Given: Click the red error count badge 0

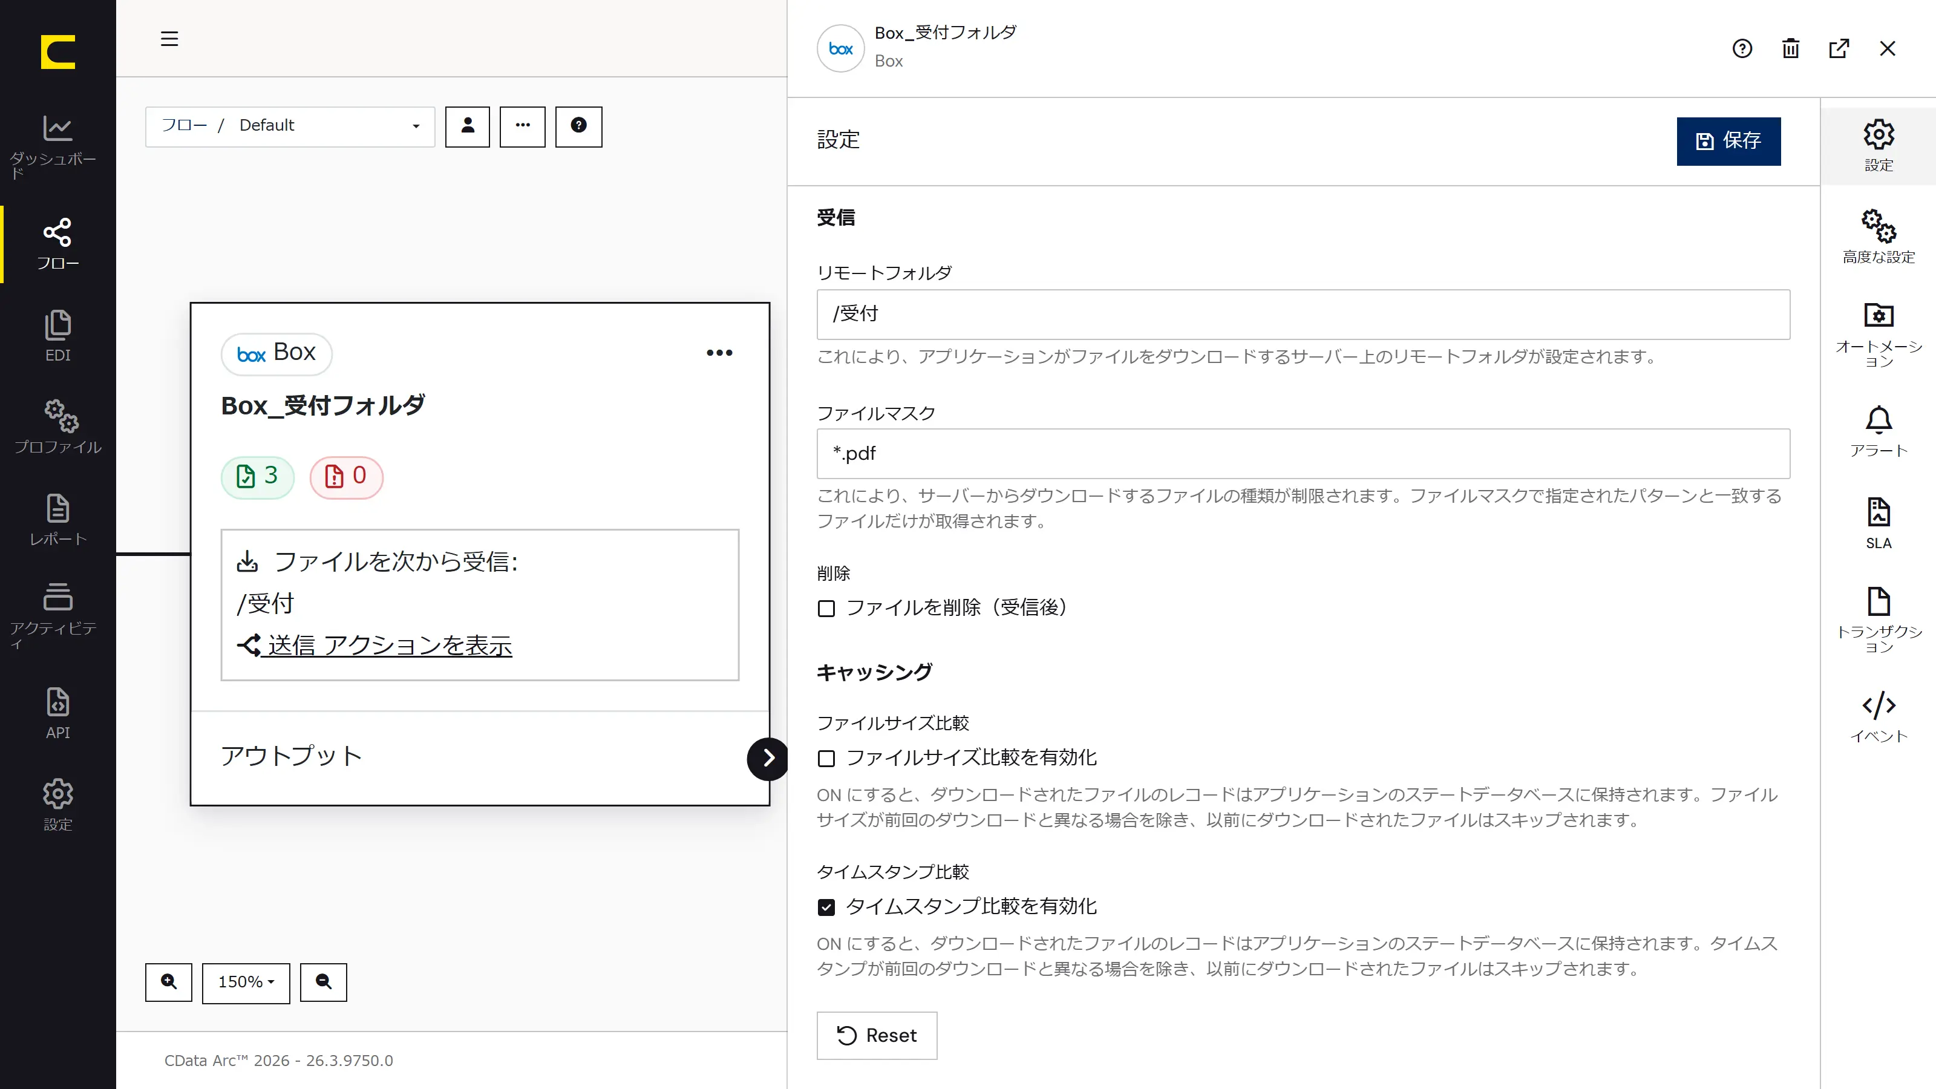Looking at the screenshot, I should 347,477.
